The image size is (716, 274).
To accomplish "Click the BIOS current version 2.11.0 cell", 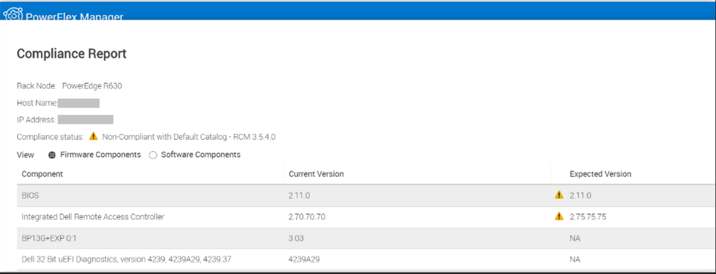I will [x=299, y=196].
